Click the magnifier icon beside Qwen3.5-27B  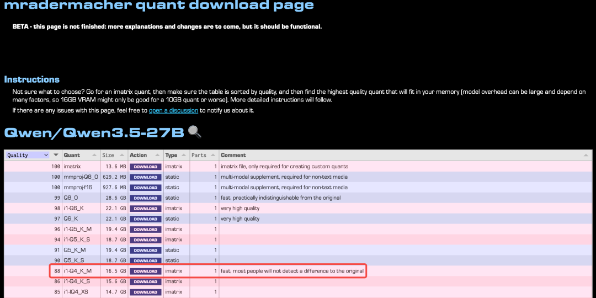coord(194,132)
